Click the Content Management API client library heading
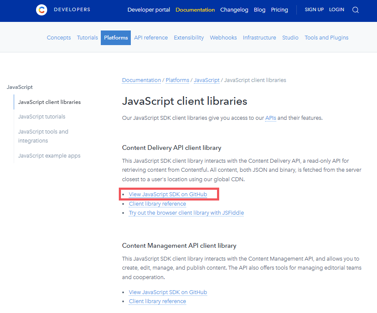Image resolution: width=377 pixels, height=313 pixels. 179,246
